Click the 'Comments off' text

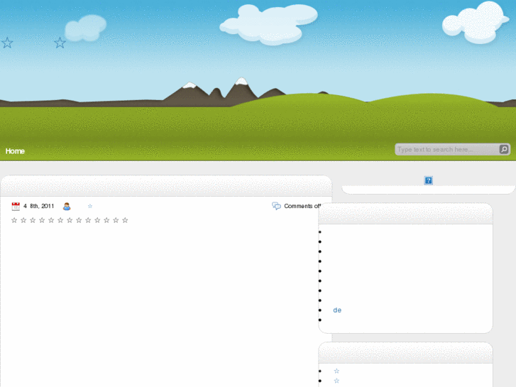(302, 206)
